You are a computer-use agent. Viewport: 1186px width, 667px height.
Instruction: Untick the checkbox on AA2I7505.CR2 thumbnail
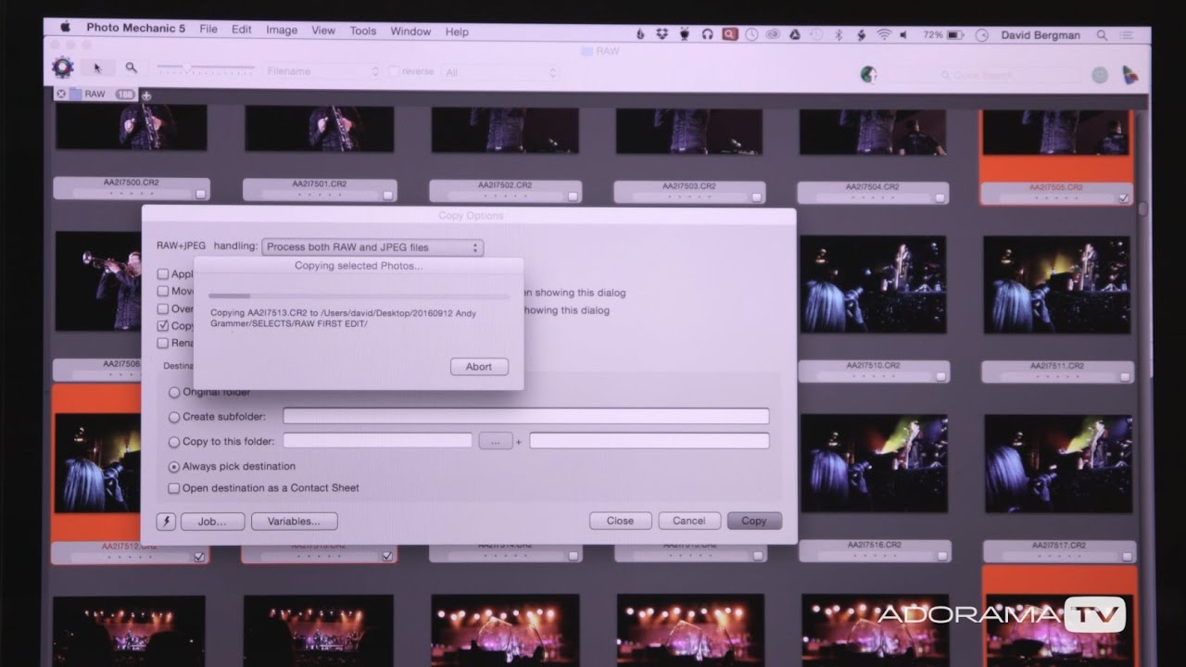[1123, 197]
